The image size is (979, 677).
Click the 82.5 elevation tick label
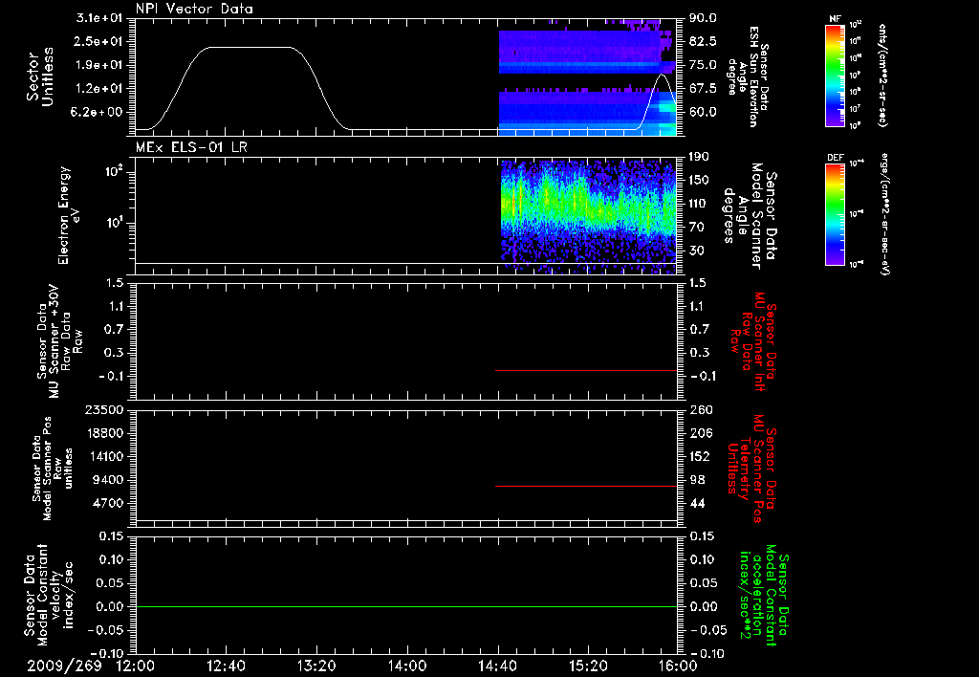coord(703,41)
